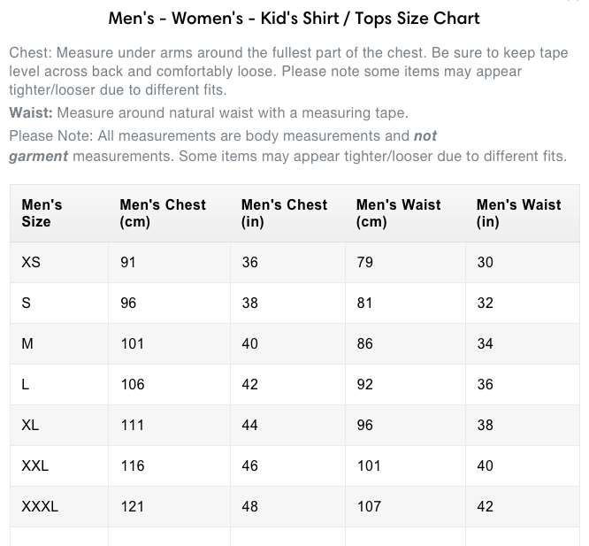Click chest value 91 in XS row

tap(128, 263)
